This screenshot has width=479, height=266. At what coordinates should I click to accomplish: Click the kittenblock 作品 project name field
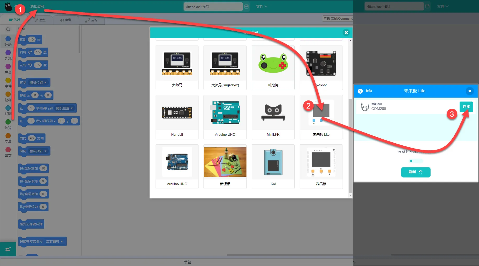pos(213,7)
